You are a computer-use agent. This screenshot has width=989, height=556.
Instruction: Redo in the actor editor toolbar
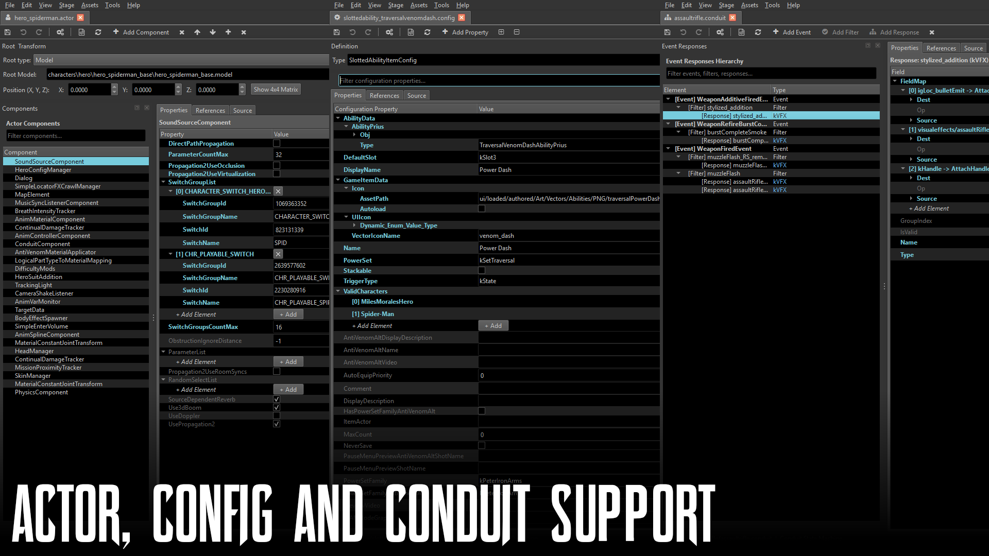pyautogui.click(x=39, y=32)
